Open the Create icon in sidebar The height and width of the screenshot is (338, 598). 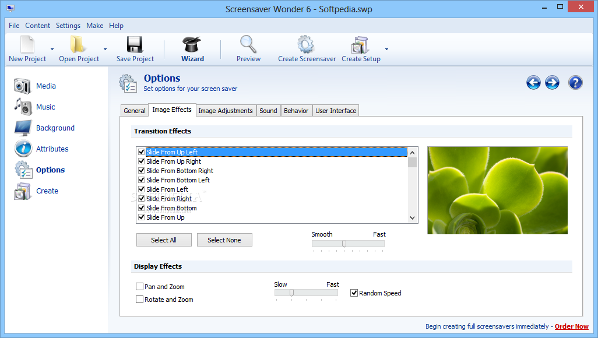(x=22, y=191)
